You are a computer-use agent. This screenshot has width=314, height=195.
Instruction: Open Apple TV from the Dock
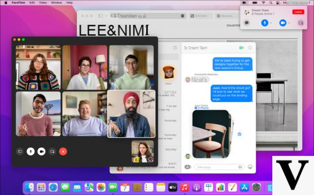[x=173, y=187]
